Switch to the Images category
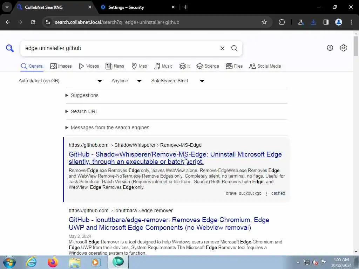Screen dimensions: 359x269 pyautogui.click(x=61, y=66)
